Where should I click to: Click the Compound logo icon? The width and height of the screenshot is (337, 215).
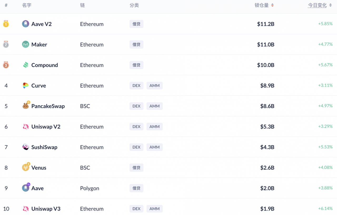click(x=25, y=65)
